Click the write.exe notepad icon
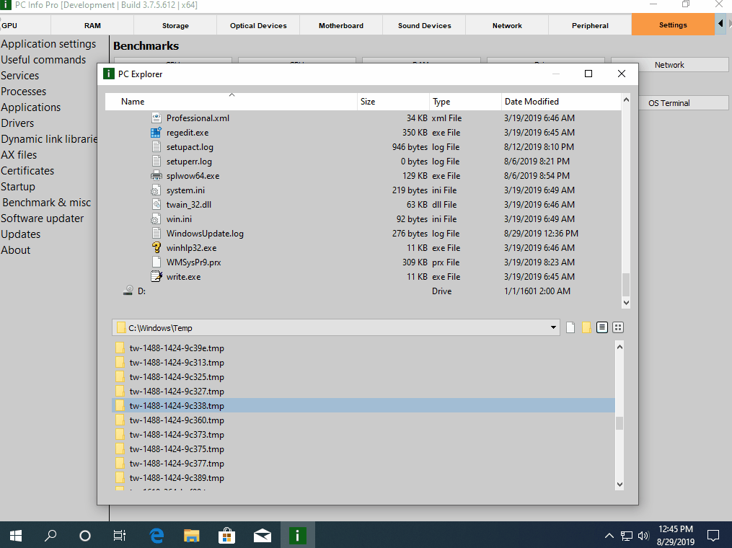Image resolution: width=732 pixels, height=548 pixels. (156, 276)
